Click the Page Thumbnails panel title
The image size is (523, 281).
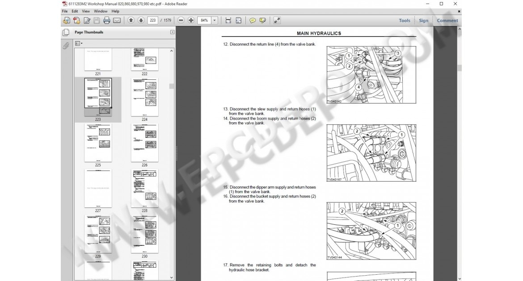89,32
